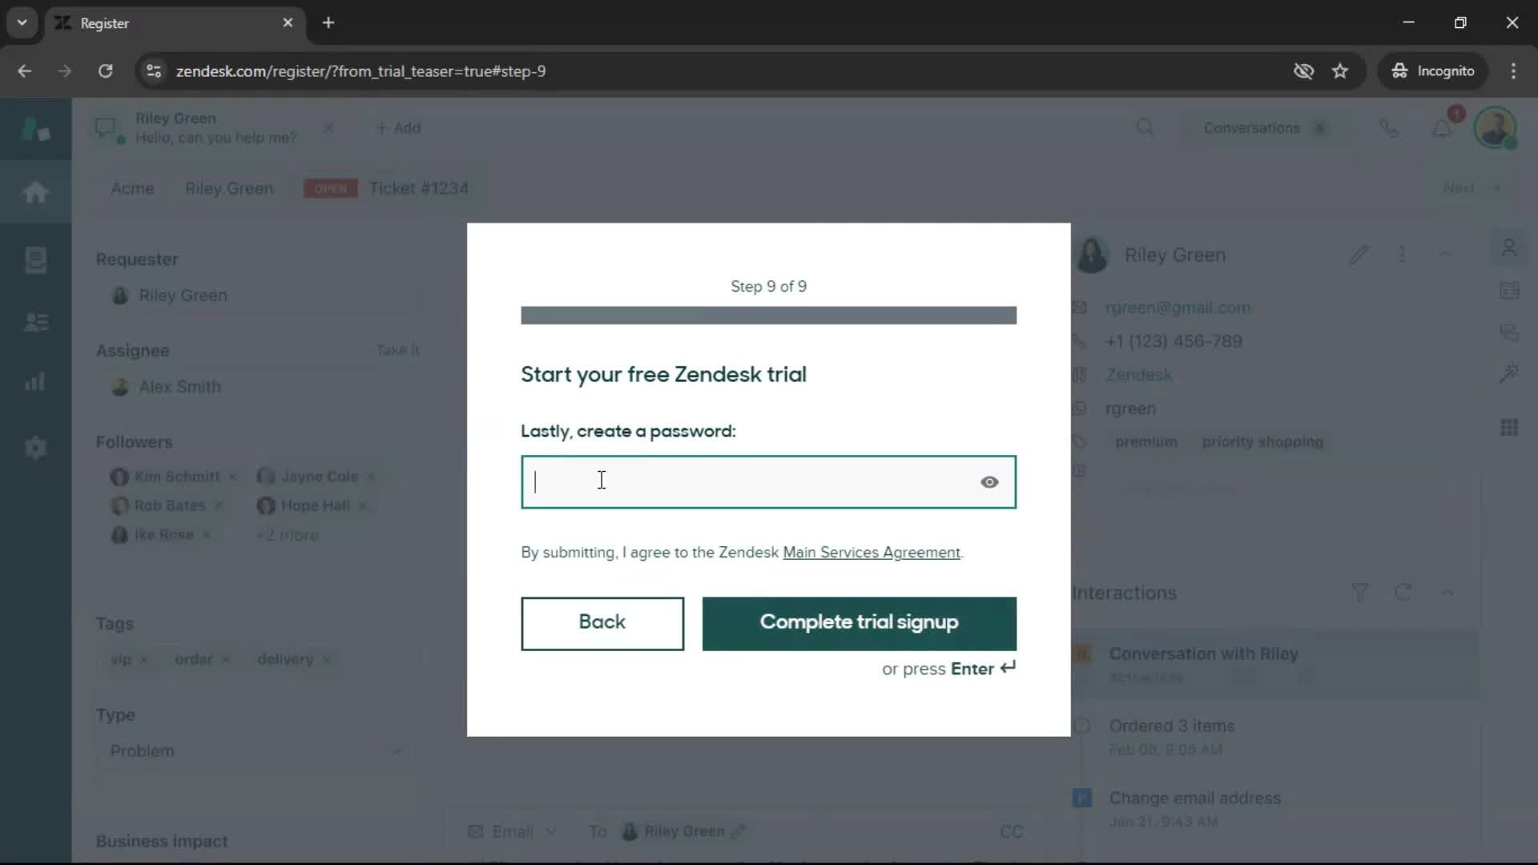The width and height of the screenshot is (1538, 865).
Task: Open Customers icon in Zendesk sidebar
Action: pos(35,322)
